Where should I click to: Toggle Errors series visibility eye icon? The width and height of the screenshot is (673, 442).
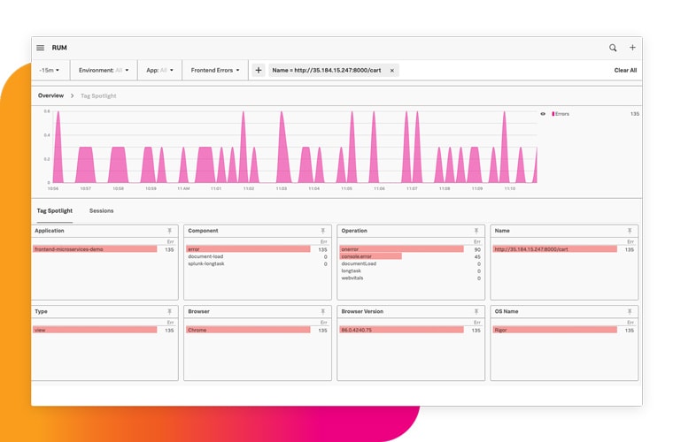tap(543, 114)
